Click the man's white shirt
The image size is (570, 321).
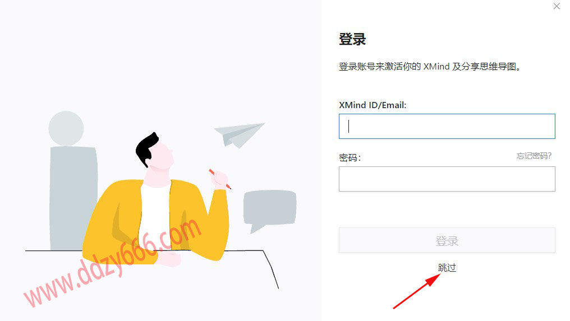pos(155,214)
